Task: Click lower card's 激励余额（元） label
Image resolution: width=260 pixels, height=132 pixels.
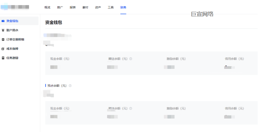Action: (x=176, y=108)
